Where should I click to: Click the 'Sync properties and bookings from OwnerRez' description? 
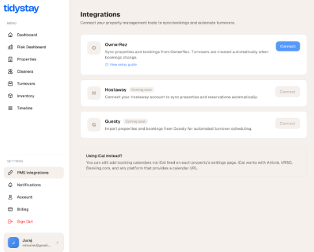tap(187, 55)
